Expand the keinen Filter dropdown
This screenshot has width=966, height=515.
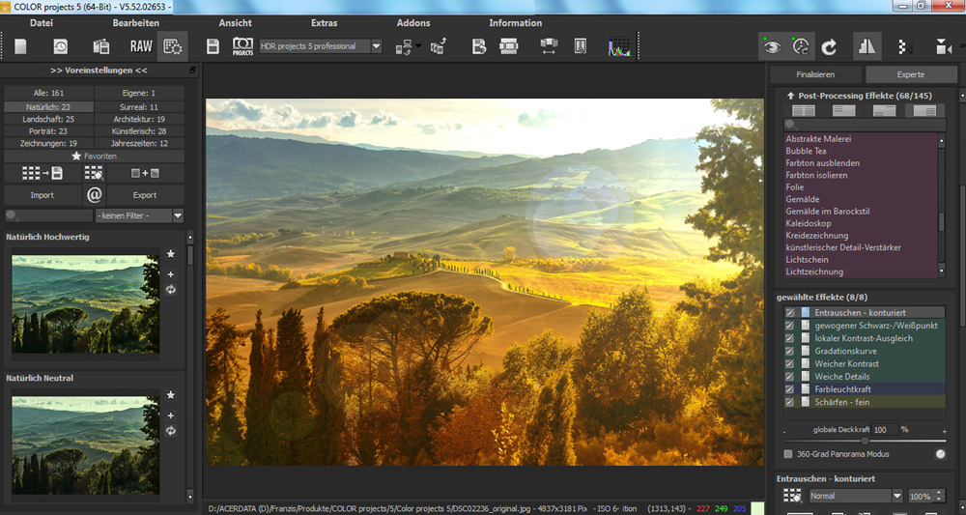(177, 216)
